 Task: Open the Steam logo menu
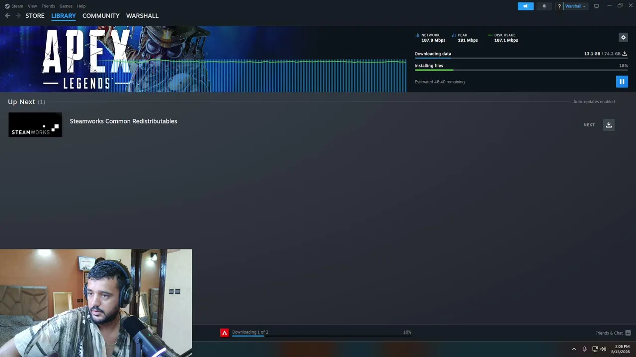(x=7, y=6)
